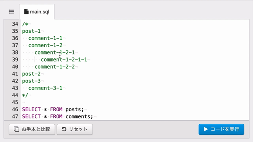This screenshot has width=253, height=142.
Task: Click the comment-3-1 line text
Action: 45,88
